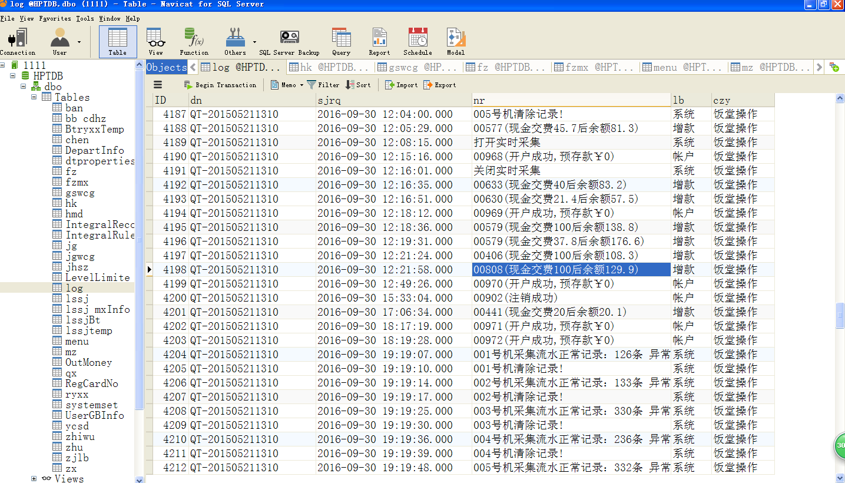
Task: Select the Function icon
Action: [x=194, y=41]
